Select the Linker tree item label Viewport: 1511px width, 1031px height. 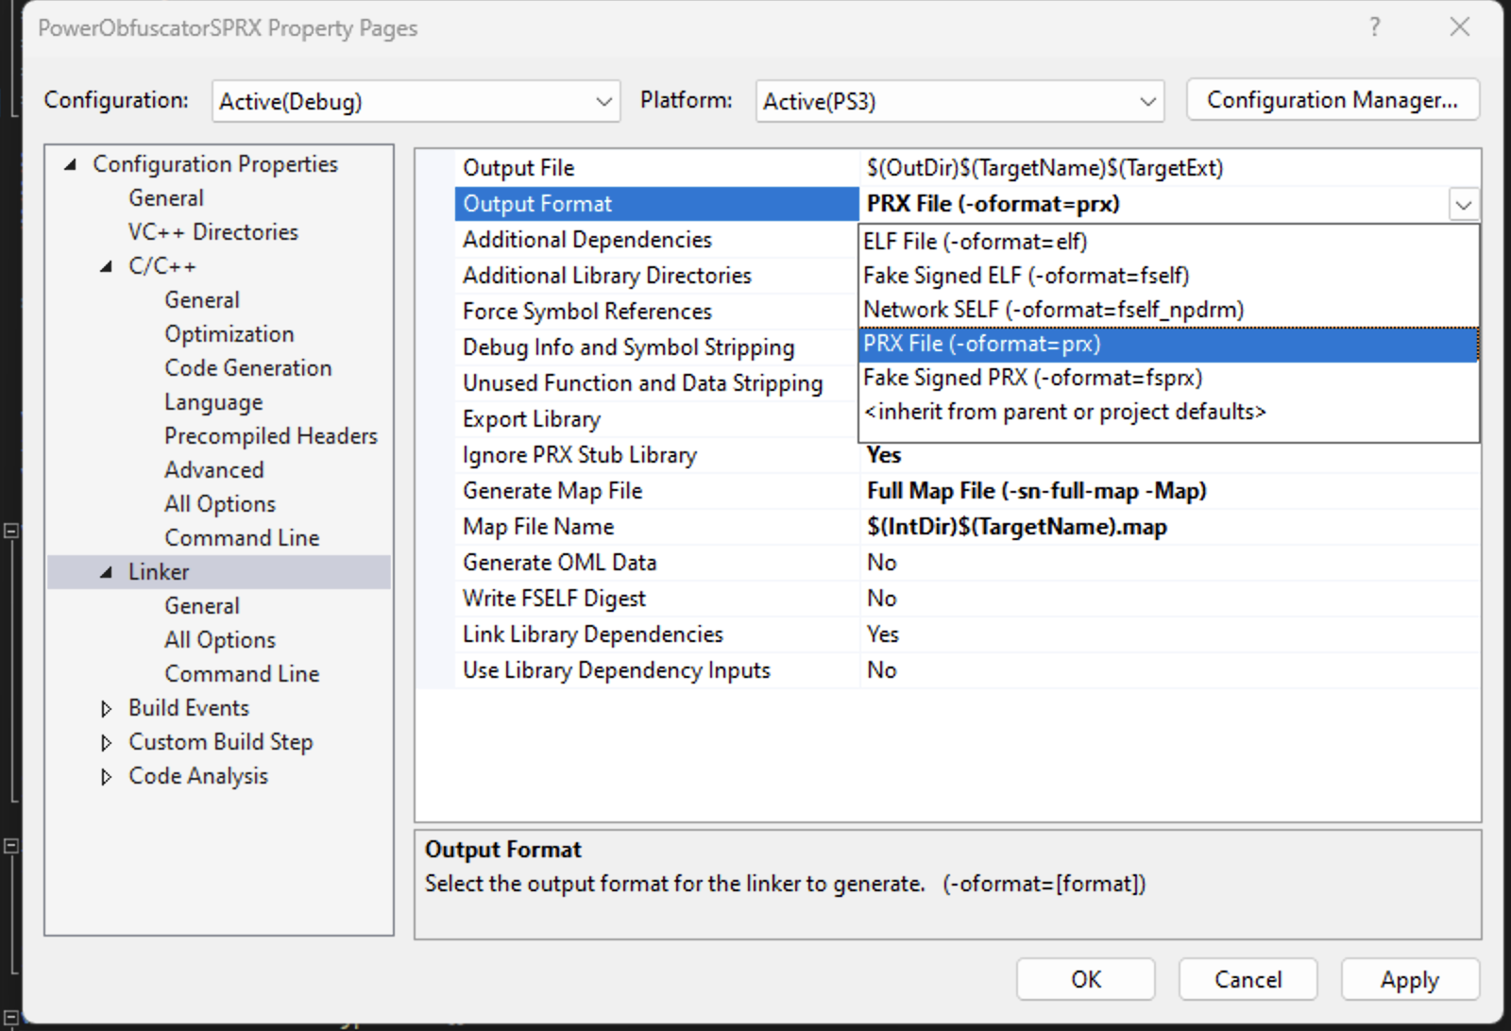click(159, 572)
